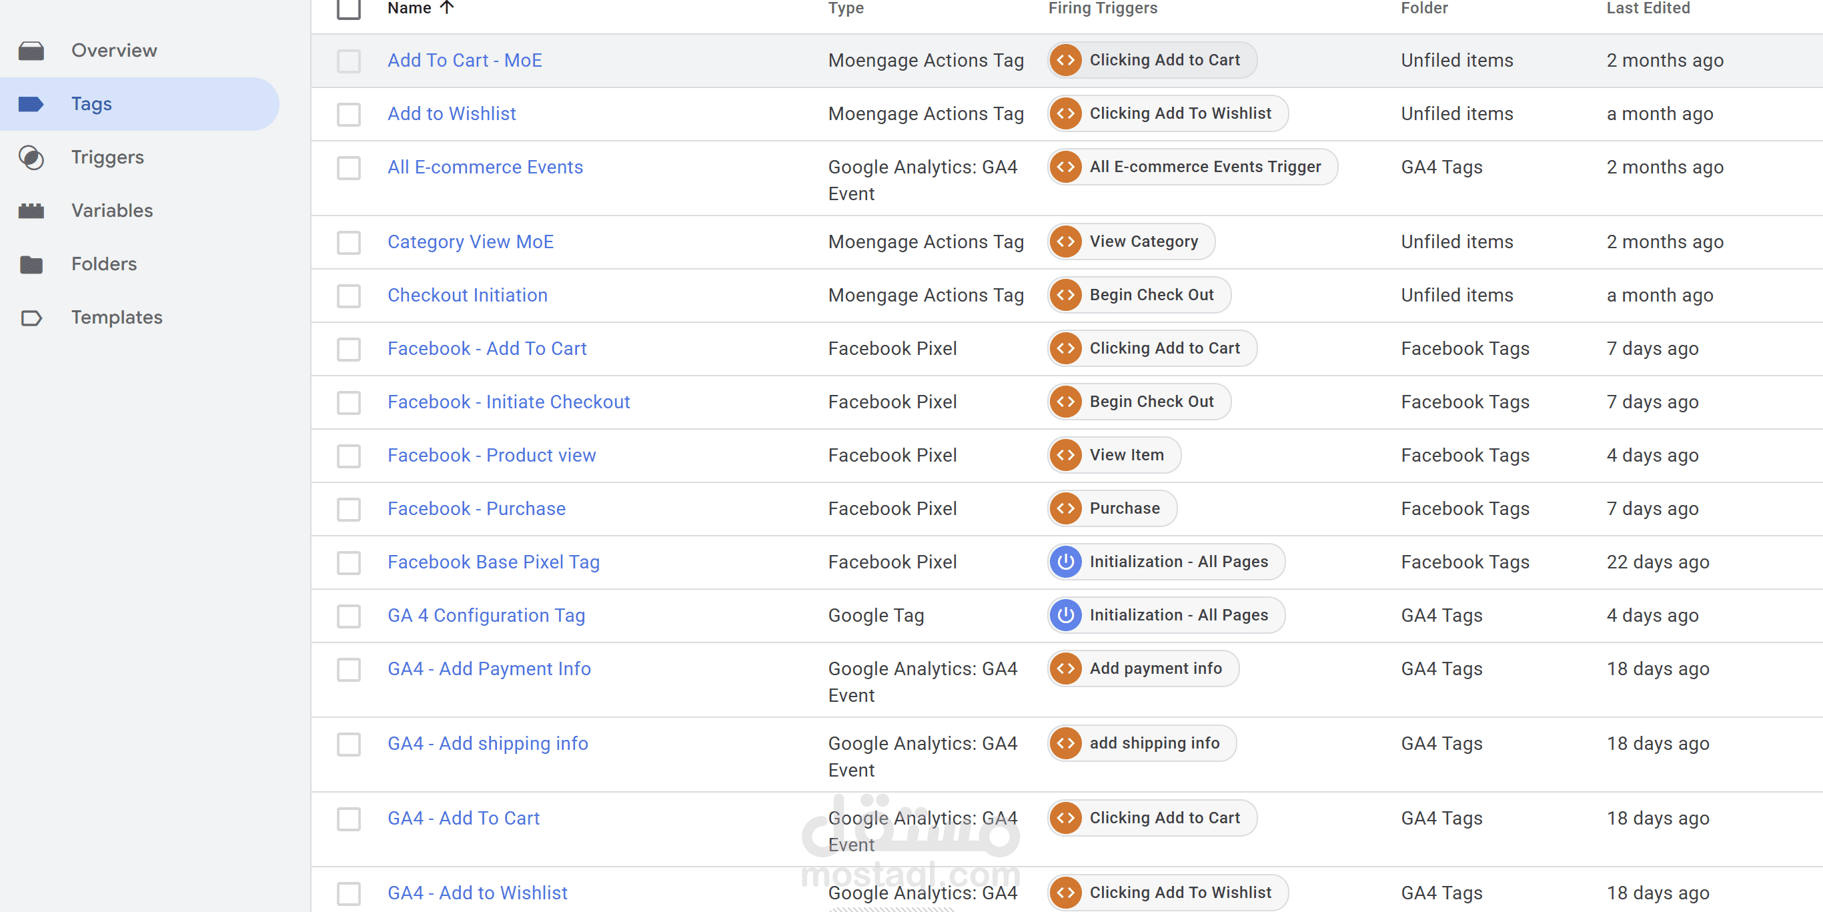Click trigger icon in GA4 - Add to Wishlist row
1823x912 pixels.
(1066, 892)
